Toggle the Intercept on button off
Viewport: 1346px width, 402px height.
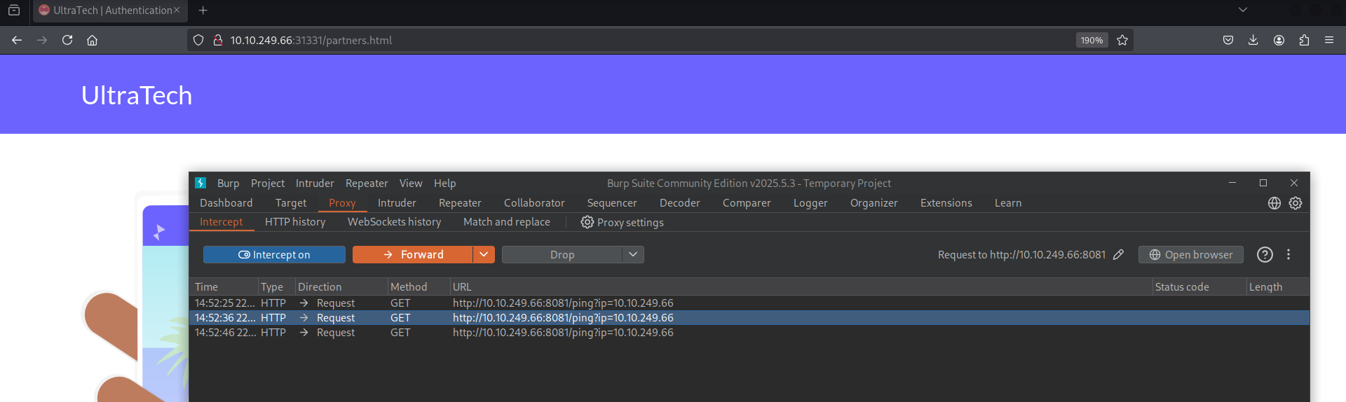[274, 255]
